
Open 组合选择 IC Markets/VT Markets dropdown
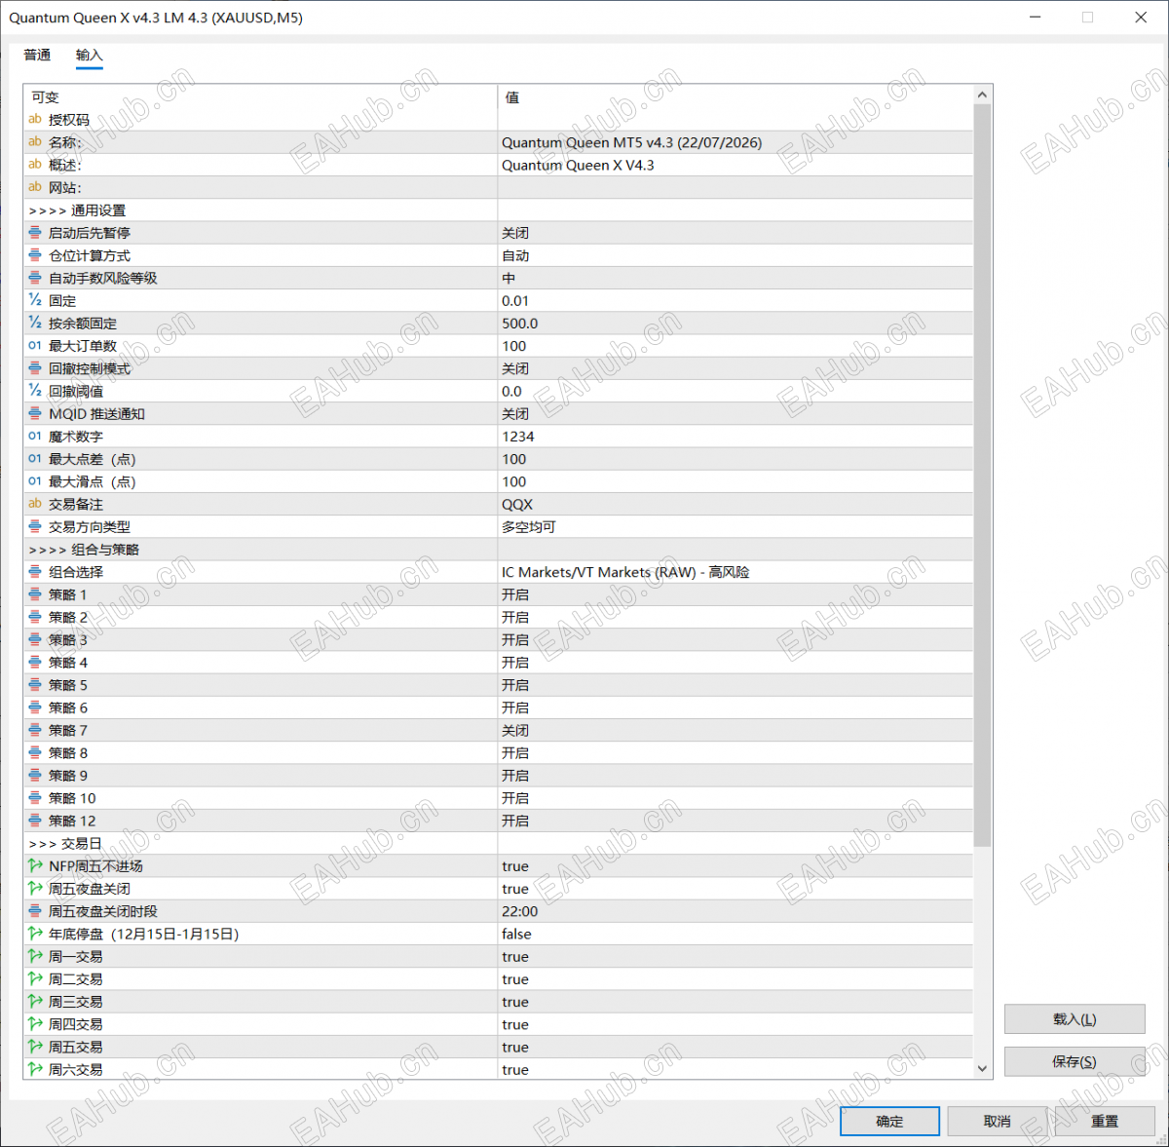coord(735,572)
